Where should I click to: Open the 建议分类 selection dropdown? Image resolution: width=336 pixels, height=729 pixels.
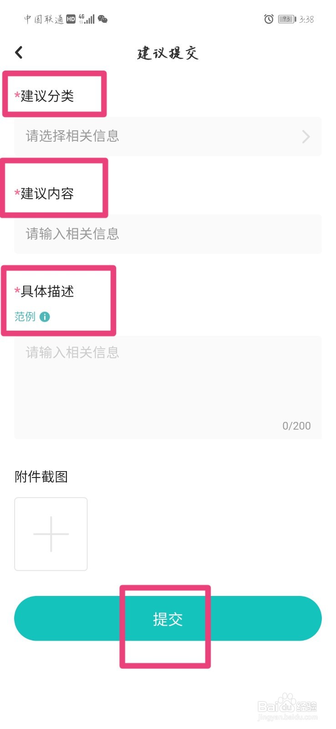click(168, 136)
